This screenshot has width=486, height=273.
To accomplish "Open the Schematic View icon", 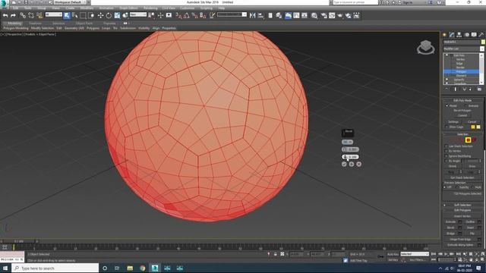I will [305, 15].
